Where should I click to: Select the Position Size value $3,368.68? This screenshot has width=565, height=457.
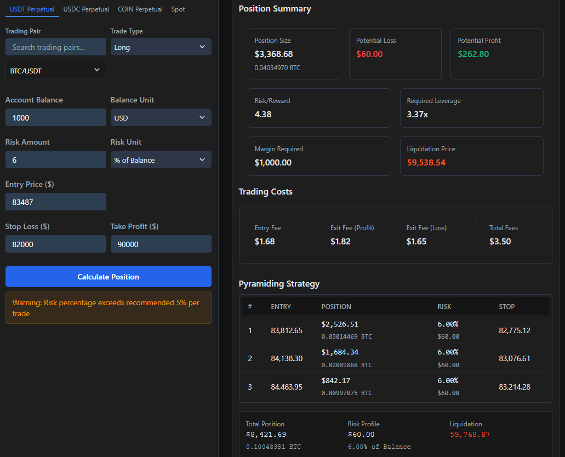[x=274, y=54]
